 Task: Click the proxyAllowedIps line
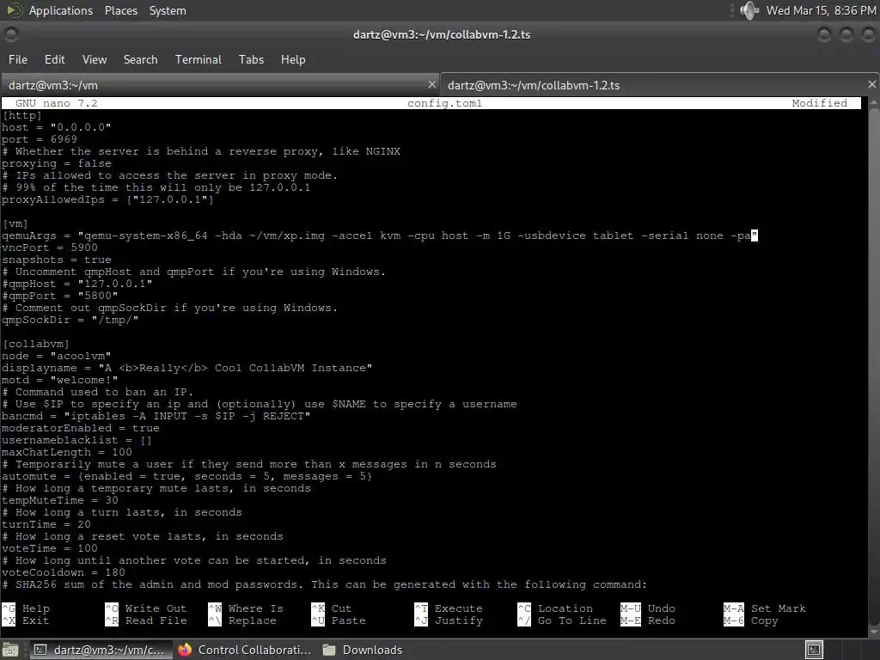click(x=107, y=199)
